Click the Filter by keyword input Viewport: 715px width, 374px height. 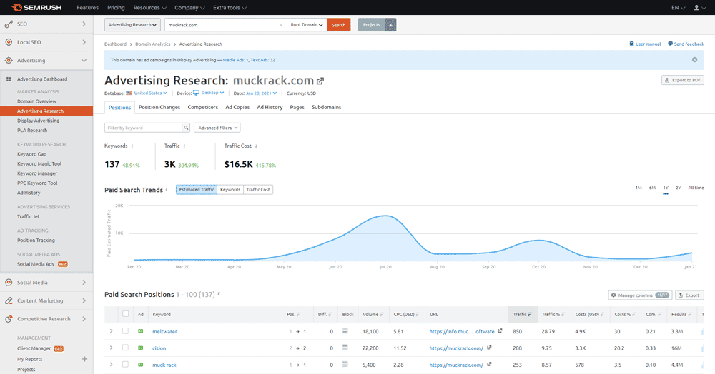[143, 128]
